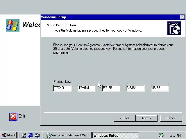Screen dimensions: 186x139
Task: Click the product key field containing 17VGM
Action: 87,88
